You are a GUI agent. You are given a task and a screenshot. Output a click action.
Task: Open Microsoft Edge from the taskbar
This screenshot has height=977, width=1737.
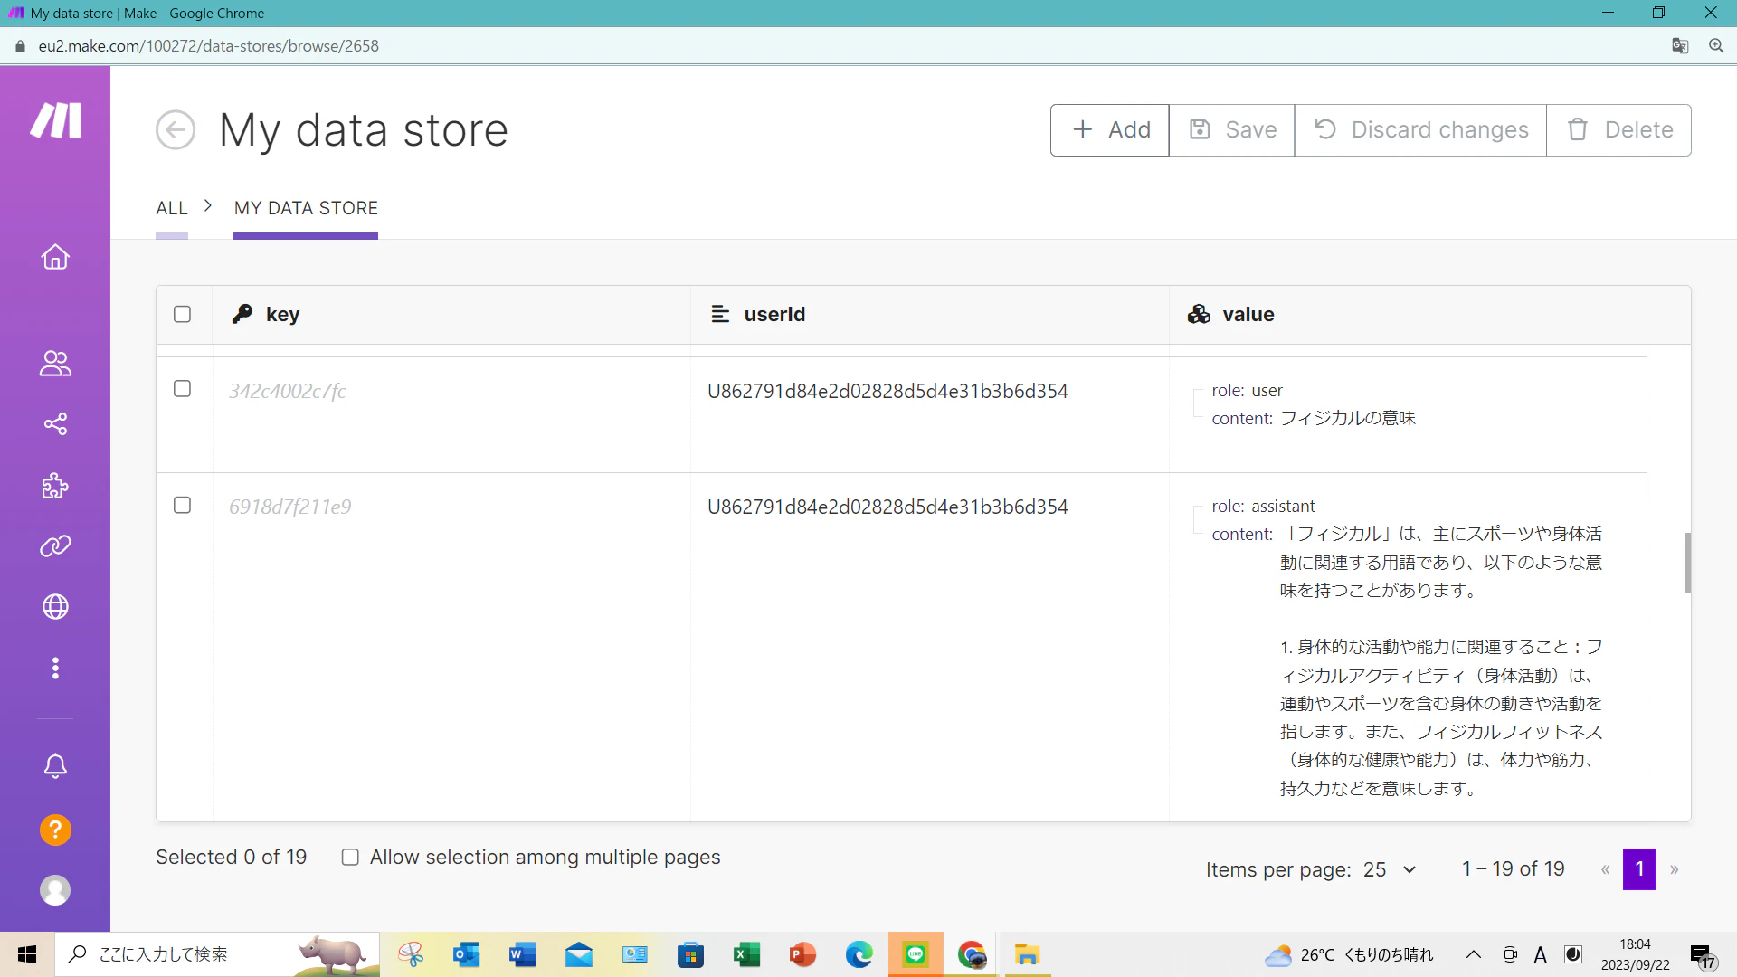pyautogui.click(x=859, y=954)
